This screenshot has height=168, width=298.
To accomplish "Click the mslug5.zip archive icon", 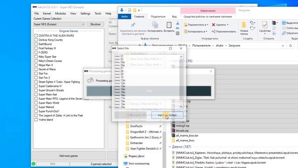I will click(173, 126).
